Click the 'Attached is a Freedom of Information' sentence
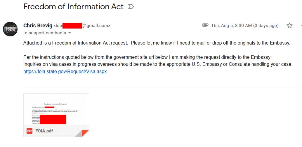This screenshot has height=147, width=302. pyautogui.click(x=76, y=43)
